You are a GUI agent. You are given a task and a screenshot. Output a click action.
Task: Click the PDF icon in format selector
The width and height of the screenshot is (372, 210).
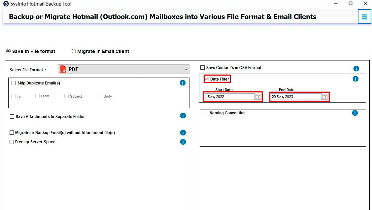point(63,69)
